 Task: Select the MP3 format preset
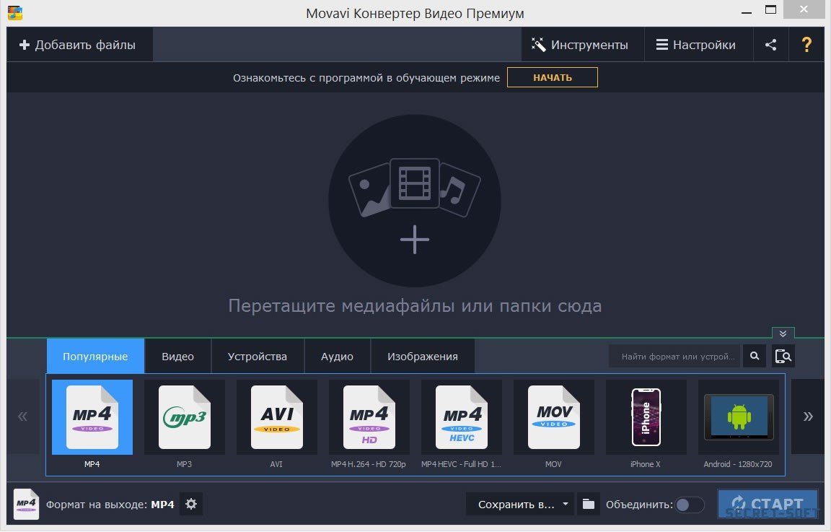click(x=185, y=418)
